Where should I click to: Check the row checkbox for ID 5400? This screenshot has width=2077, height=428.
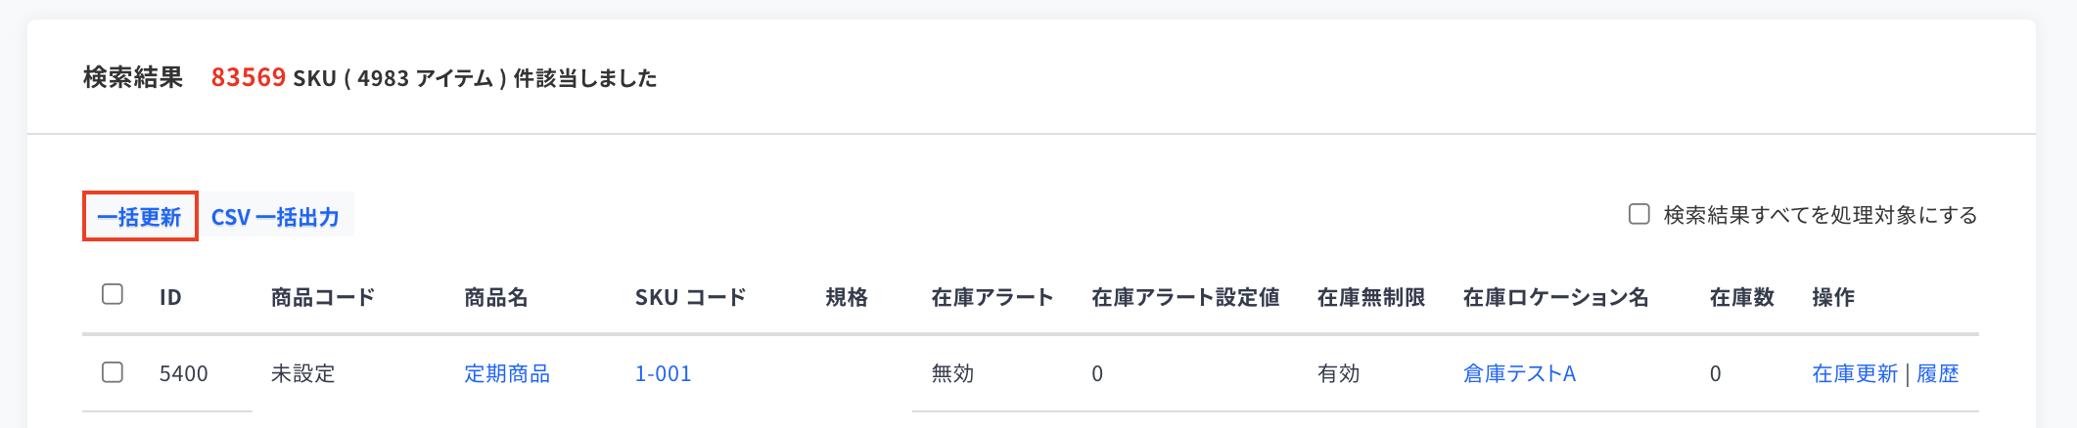(x=113, y=372)
